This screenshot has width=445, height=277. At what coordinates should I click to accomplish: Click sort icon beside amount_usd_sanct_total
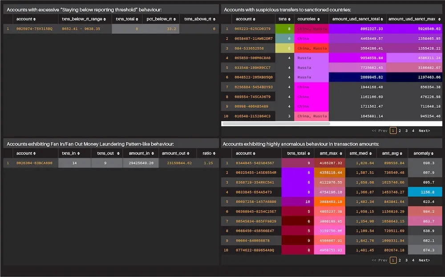[382, 19]
